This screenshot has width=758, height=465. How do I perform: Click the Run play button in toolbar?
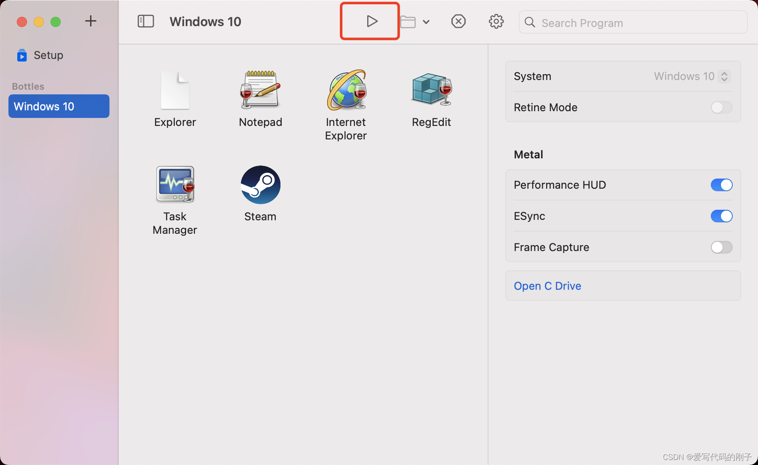point(371,21)
